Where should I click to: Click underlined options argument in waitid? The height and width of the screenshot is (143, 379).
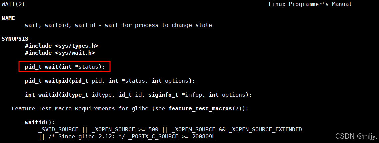234,95
